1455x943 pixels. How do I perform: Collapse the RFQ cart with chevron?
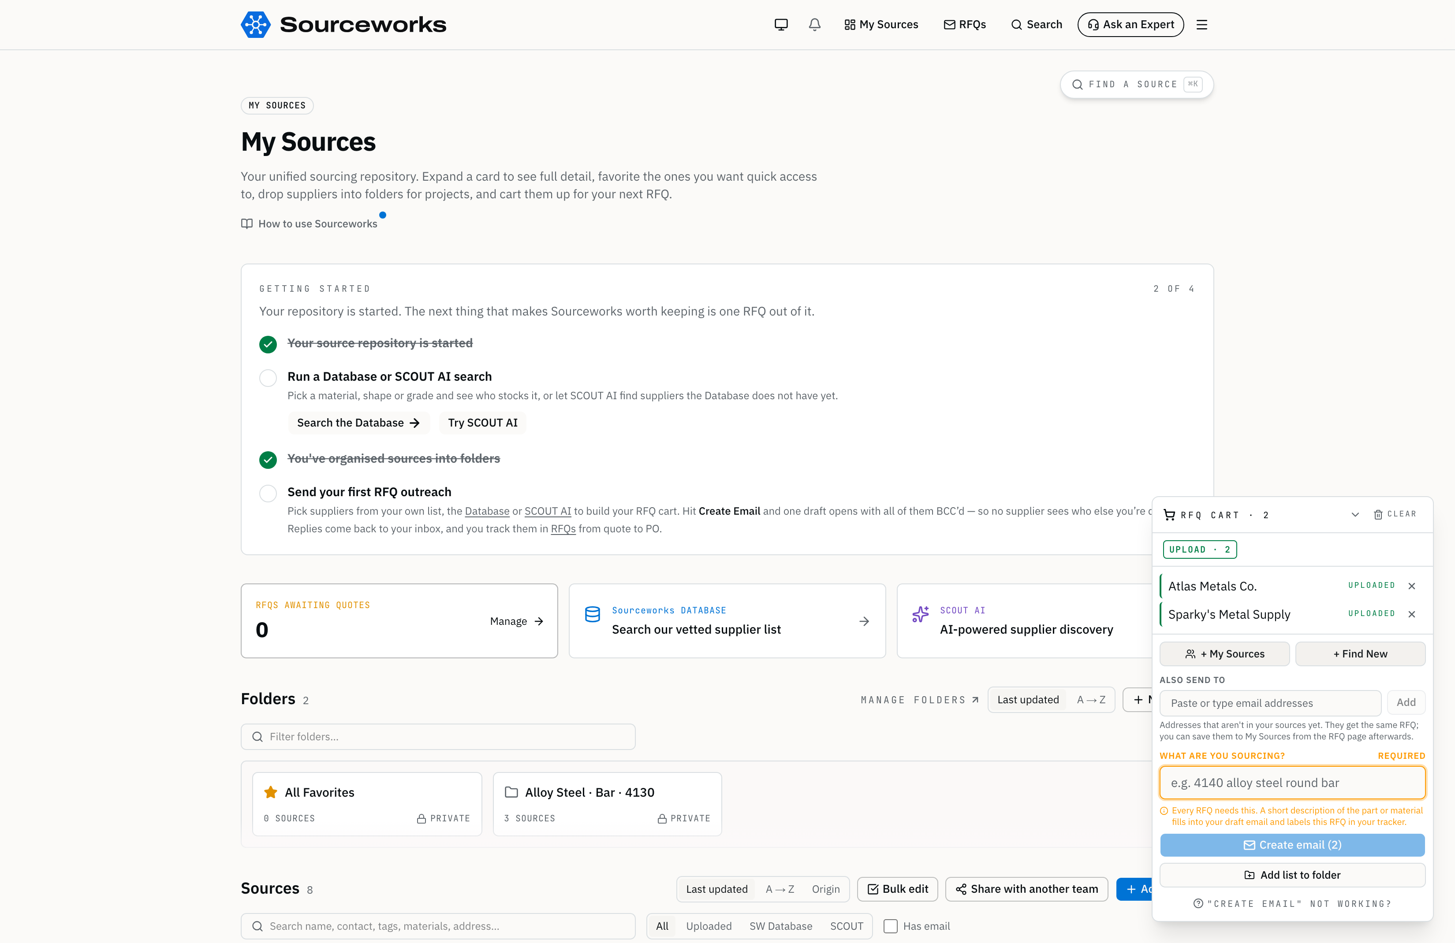1355,515
